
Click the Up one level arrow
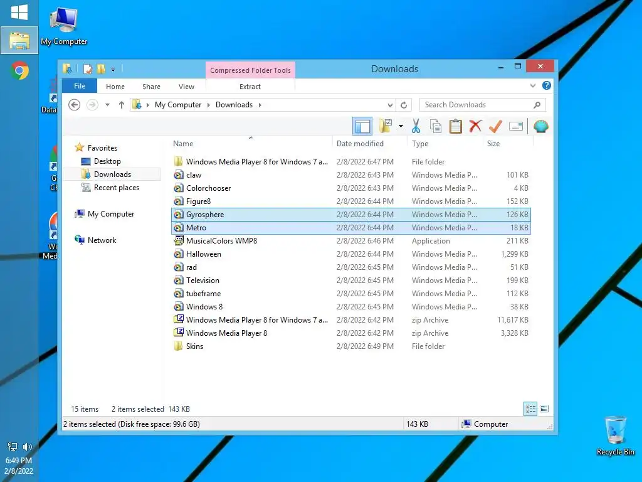point(121,105)
